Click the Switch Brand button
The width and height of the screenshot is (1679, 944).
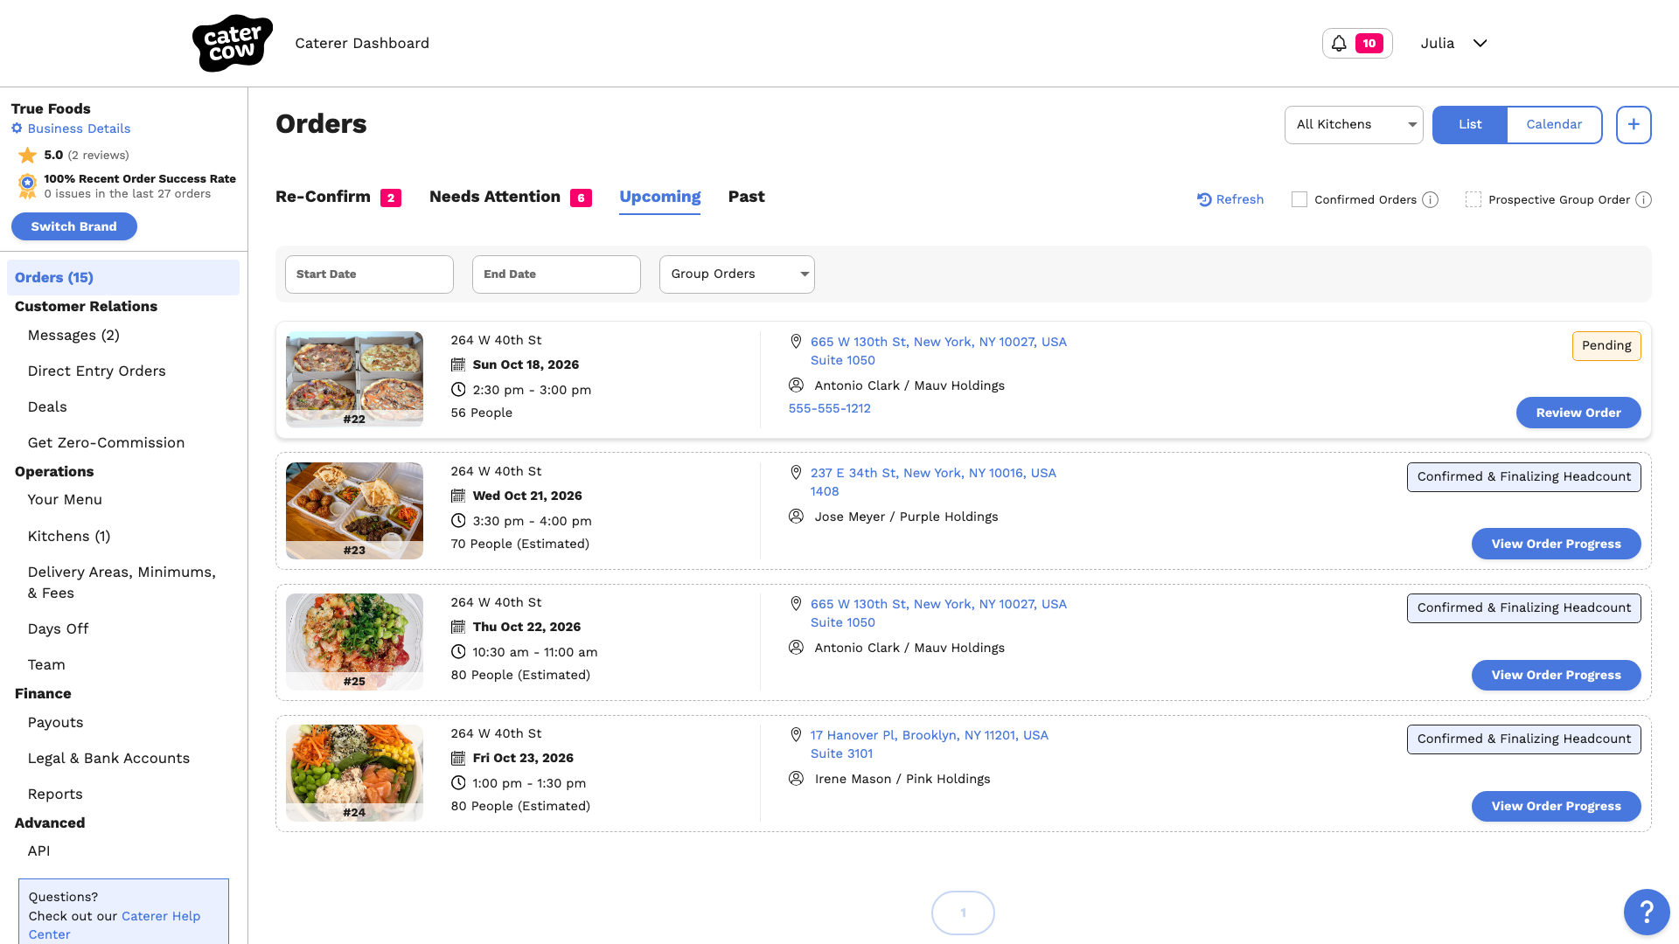point(74,226)
